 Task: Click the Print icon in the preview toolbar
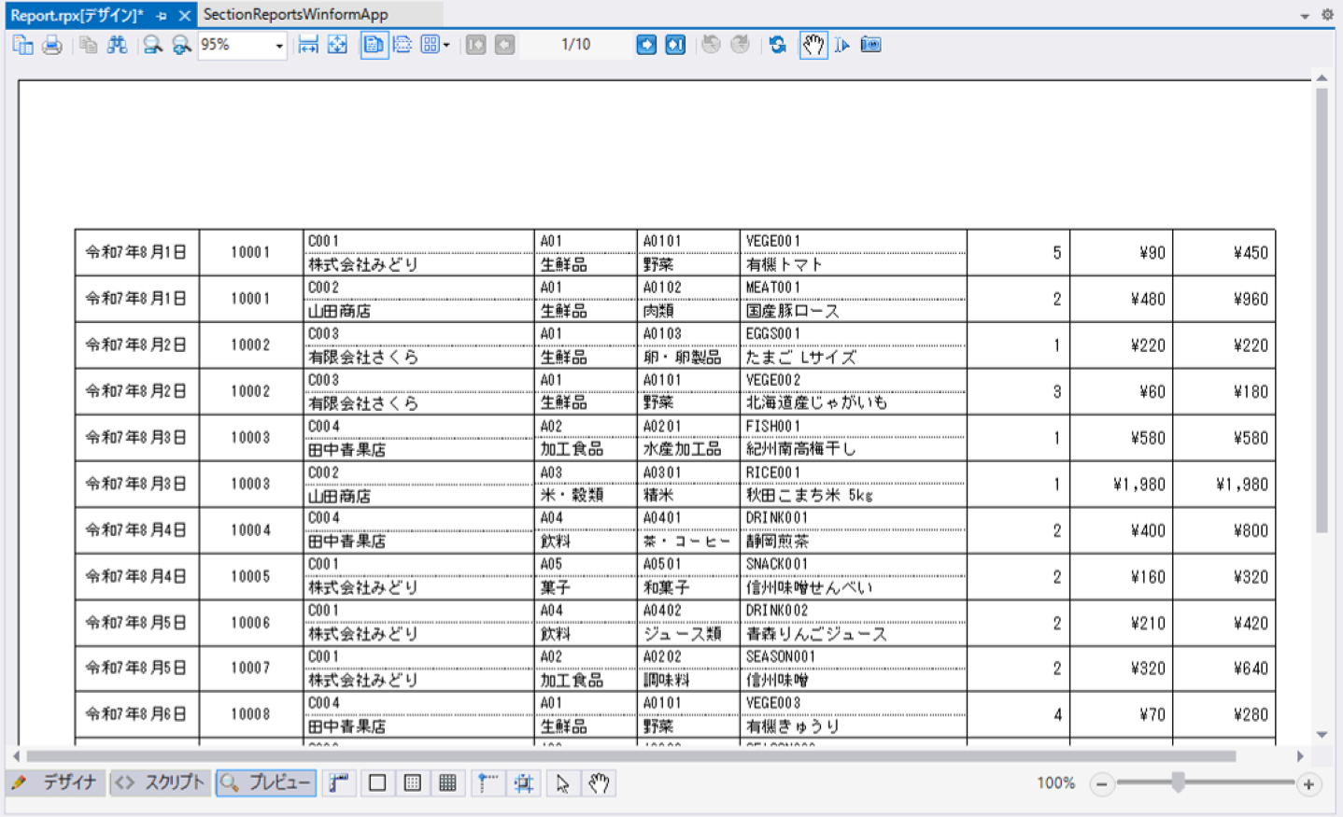52,45
